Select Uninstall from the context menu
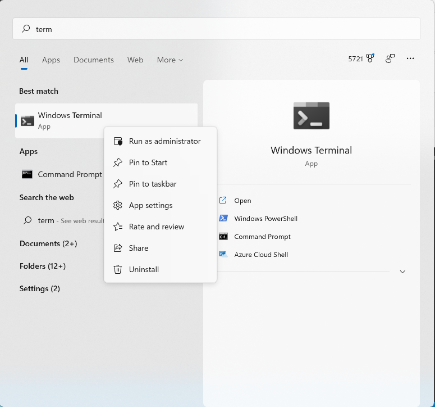Viewport: 435px width, 407px height. (x=144, y=269)
